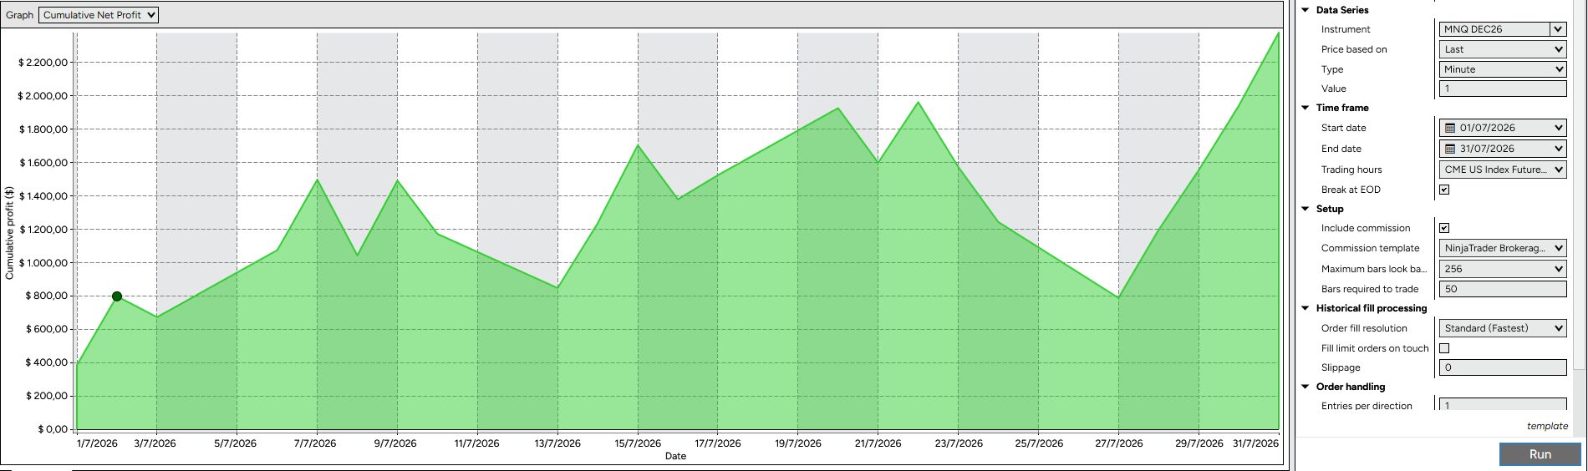Click the $ 1.400,00 y-axis label
Image resolution: width=1588 pixels, height=471 pixels.
43,196
